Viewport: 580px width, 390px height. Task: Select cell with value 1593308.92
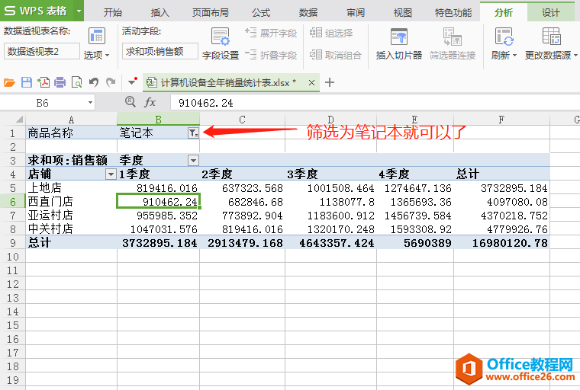coord(415,229)
